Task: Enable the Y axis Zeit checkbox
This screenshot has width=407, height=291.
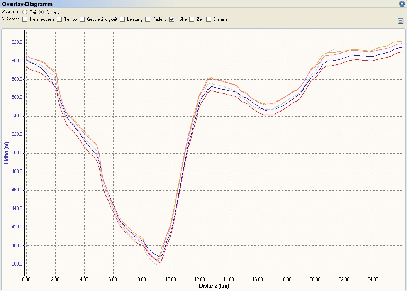Action: pos(192,19)
